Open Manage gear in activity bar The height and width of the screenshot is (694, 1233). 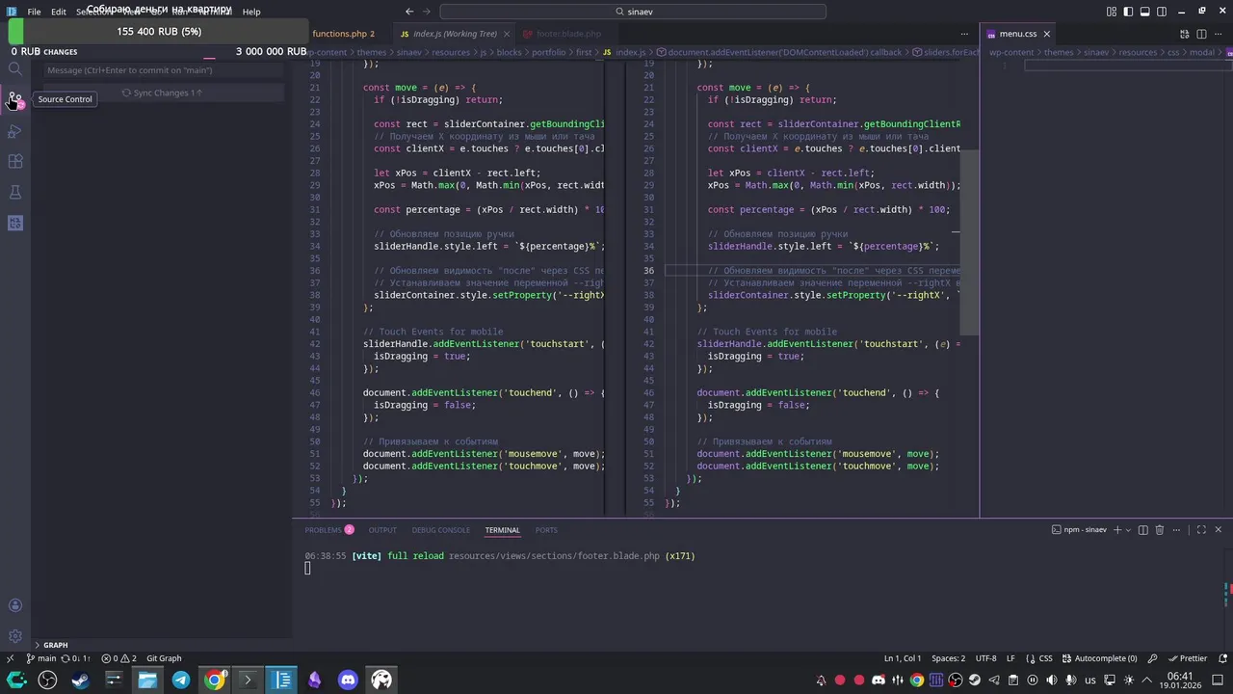pyautogui.click(x=14, y=636)
